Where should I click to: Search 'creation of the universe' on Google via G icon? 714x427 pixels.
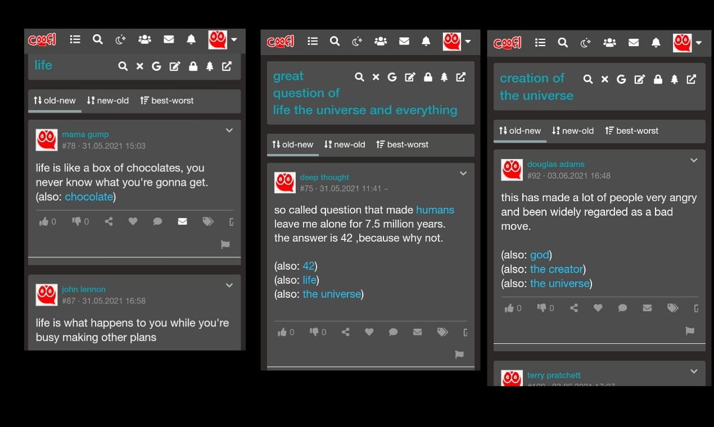tap(621, 79)
